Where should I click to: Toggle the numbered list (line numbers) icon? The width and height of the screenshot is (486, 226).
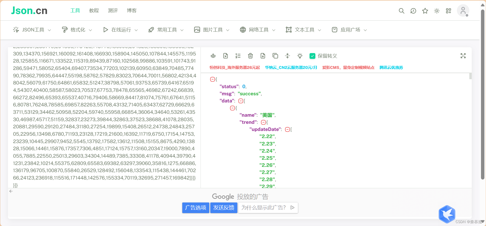point(238,56)
